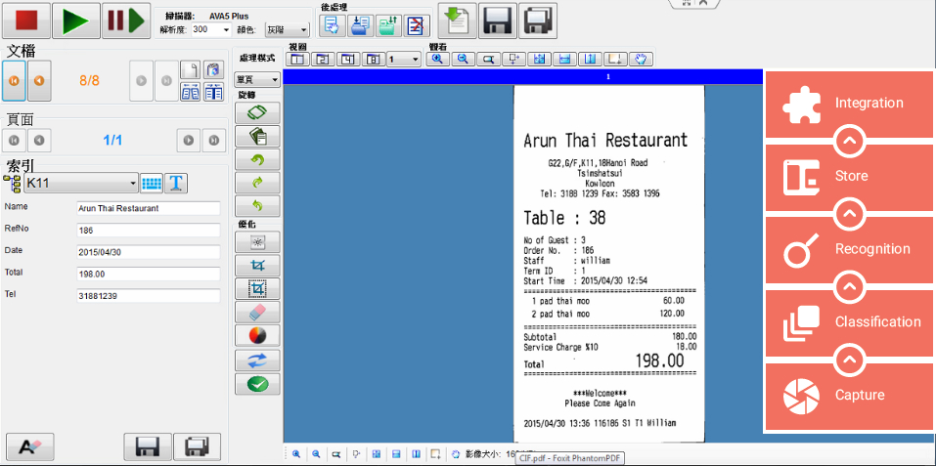This screenshot has height=466, width=936.
Task: Import document with green arrow icon
Action: click(x=458, y=21)
